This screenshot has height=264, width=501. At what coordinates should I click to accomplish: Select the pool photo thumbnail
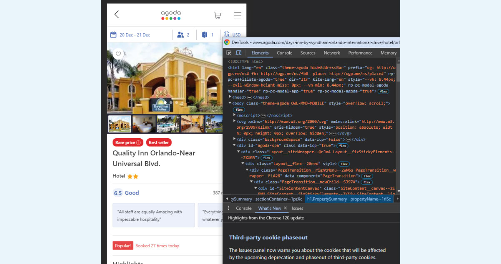tap(168, 124)
